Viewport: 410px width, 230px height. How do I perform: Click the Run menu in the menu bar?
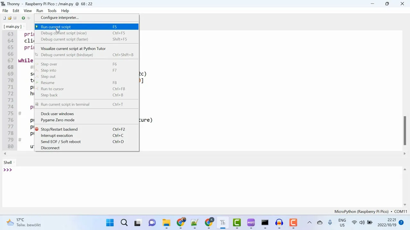point(39,11)
